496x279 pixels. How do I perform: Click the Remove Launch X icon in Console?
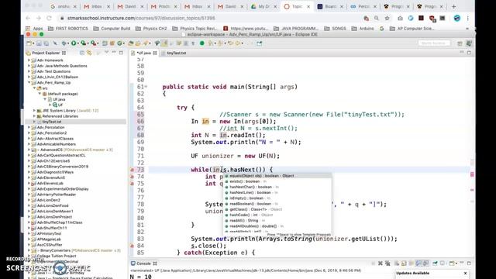point(381,263)
